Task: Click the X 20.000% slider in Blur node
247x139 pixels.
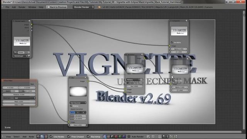Action: [78, 116]
